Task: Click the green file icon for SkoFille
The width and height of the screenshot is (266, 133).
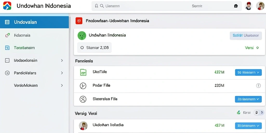Action: pyautogui.click(x=83, y=72)
